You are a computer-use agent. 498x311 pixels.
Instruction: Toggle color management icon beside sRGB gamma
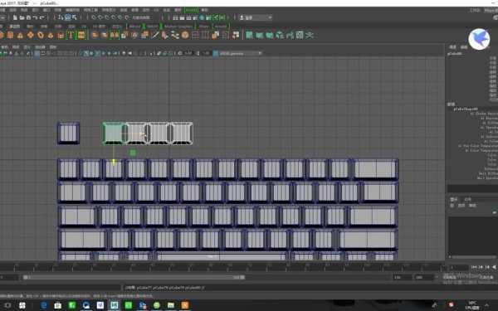coord(216,53)
